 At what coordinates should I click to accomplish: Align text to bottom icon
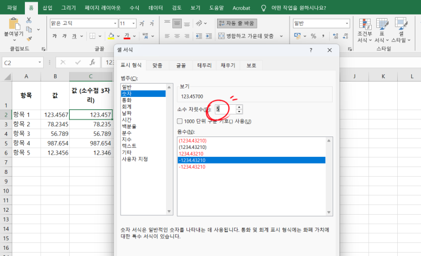pyautogui.click(x=187, y=23)
